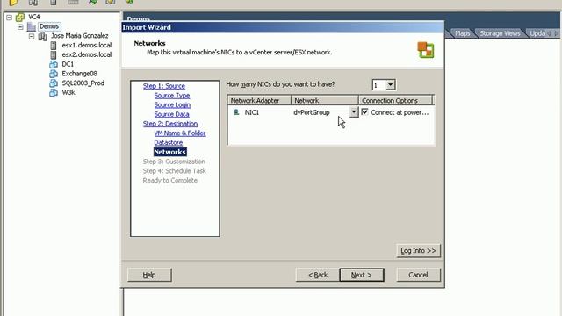Click the Help button
Image resolution: width=562 pixels, height=316 pixels.
pyautogui.click(x=149, y=275)
